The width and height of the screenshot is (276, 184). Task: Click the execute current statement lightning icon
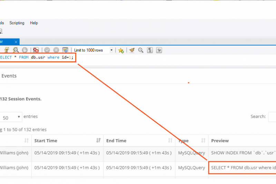click(x=7, y=50)
